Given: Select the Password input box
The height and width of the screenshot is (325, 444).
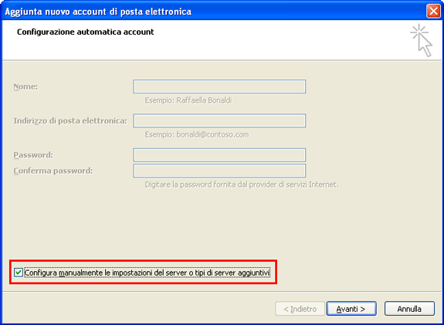Looking at the screenshot, I should 219,155.
